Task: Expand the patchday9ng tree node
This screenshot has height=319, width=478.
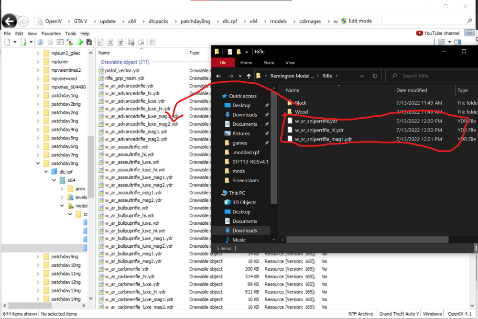Action: point(38,256)
